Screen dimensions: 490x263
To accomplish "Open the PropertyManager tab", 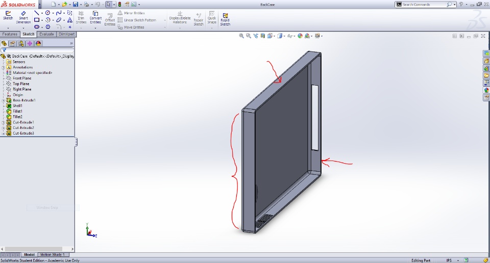I will (x=12, y=43).
